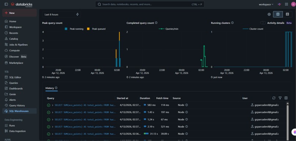Click Node info icon in 1.24 s row
Image resolution: width=296 pixels, height=141 pixels.
(187, 119)
